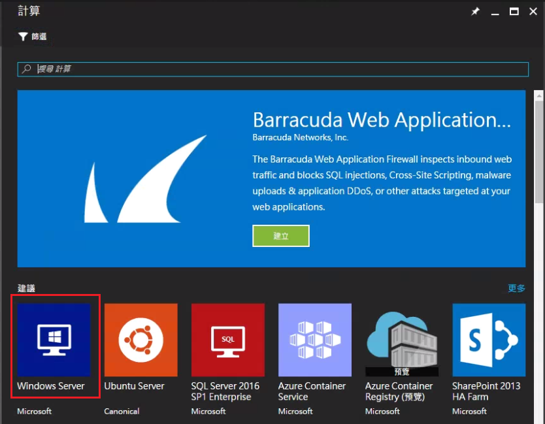
Task: Maximize the 計算 blade
Action: click(x=514, y=12)
